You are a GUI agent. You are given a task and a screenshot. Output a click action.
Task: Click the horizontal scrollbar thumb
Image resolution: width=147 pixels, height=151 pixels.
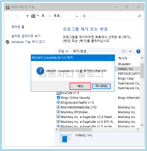click(75, 129)
